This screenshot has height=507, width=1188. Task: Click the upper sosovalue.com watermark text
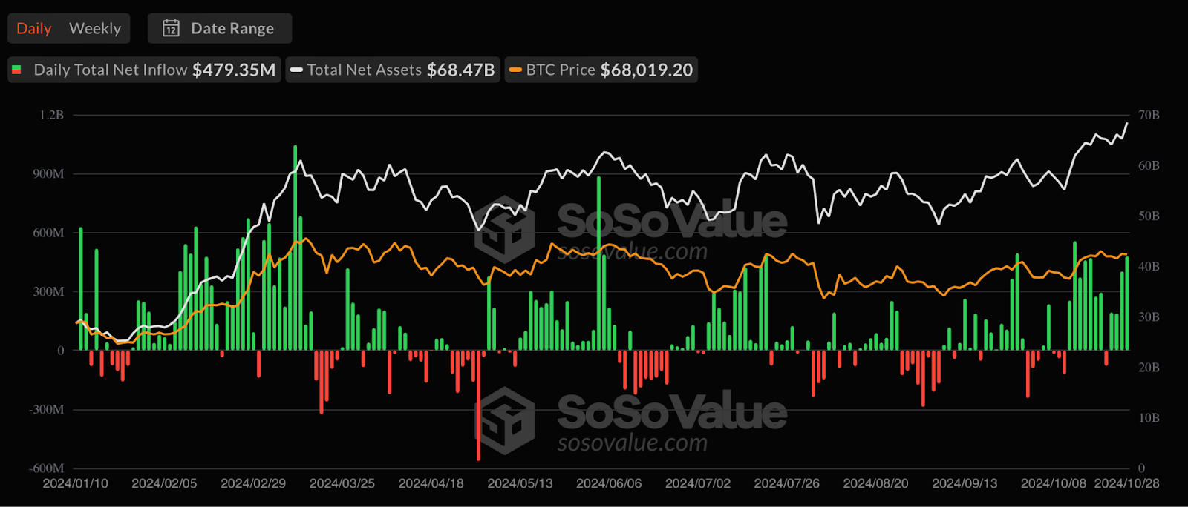[x=633, y=252]
